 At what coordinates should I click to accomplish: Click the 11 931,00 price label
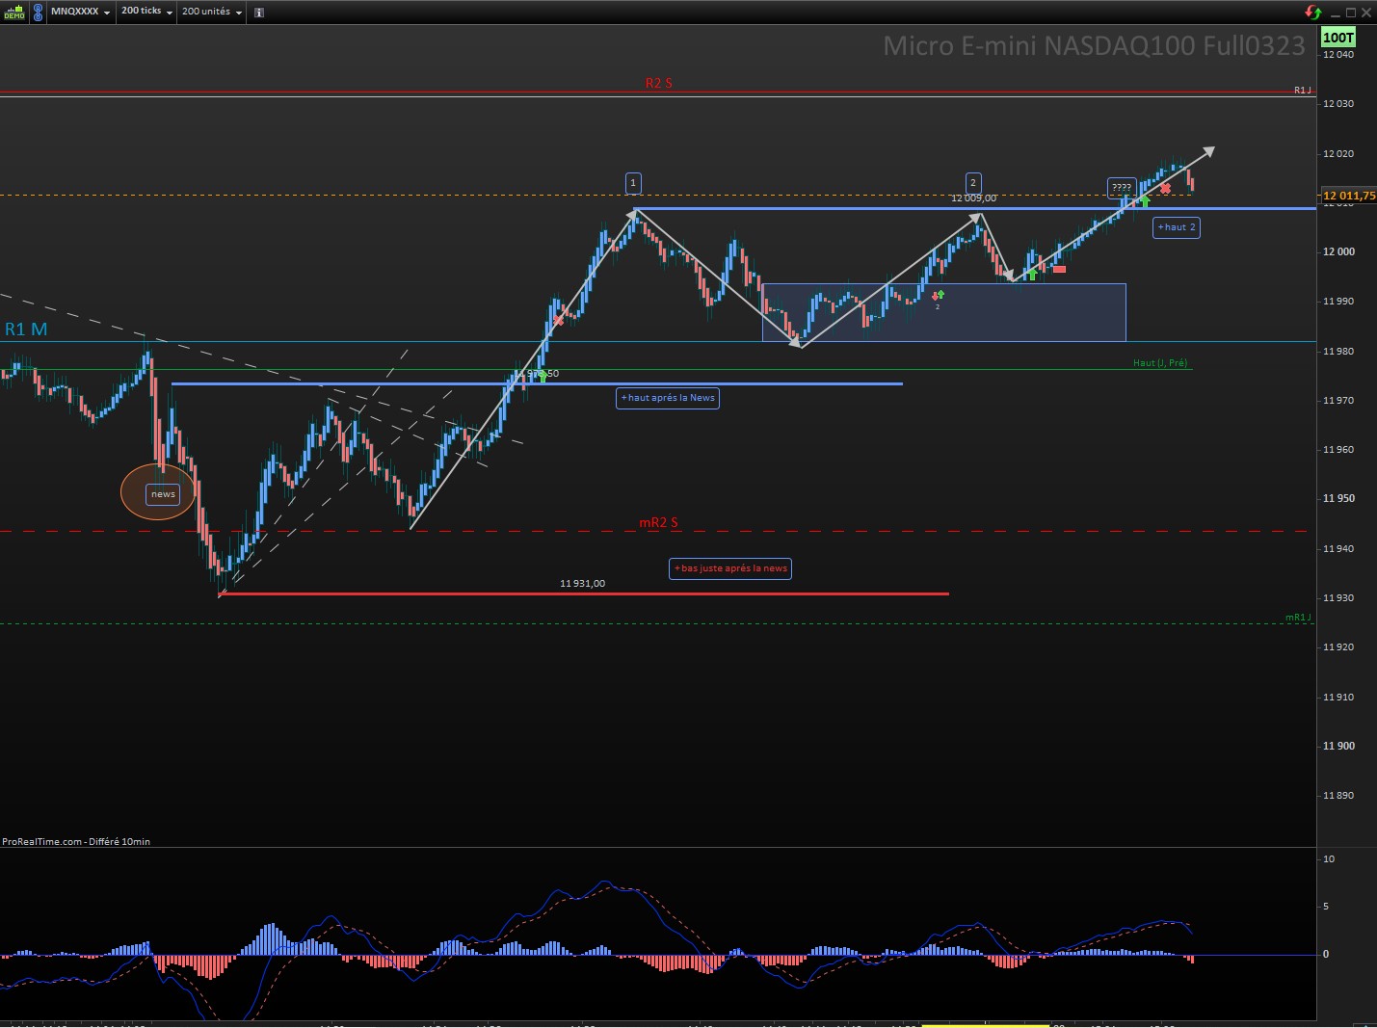click(583, 583)
